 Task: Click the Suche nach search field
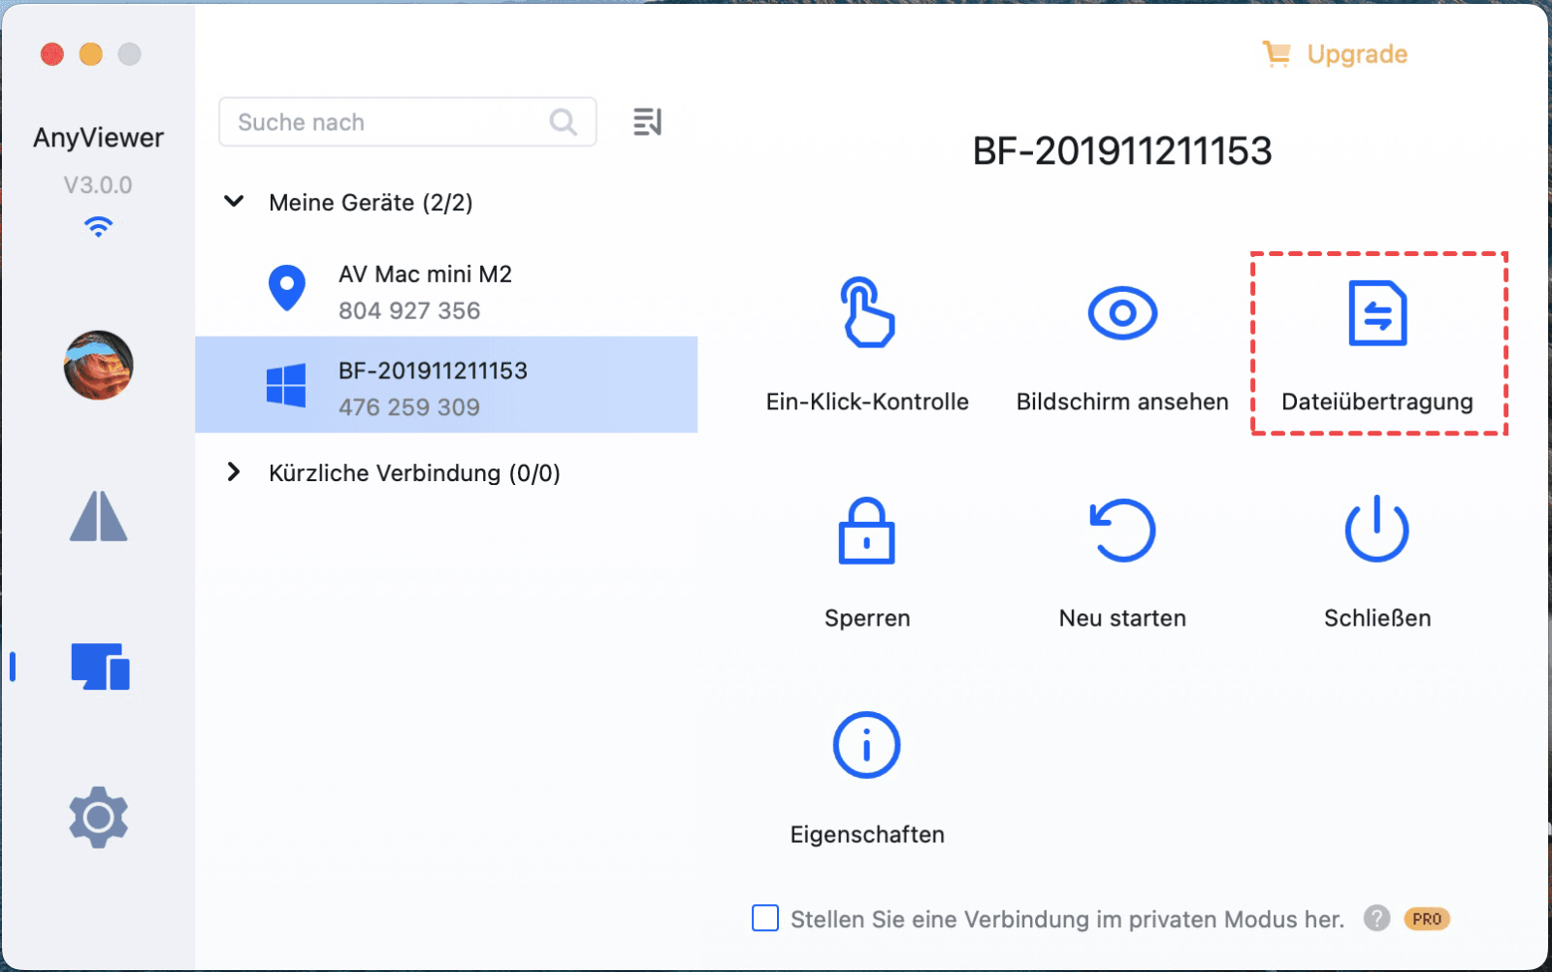(388, 122)
